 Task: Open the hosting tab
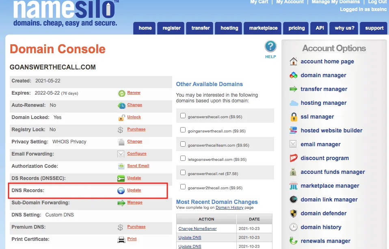229,28
